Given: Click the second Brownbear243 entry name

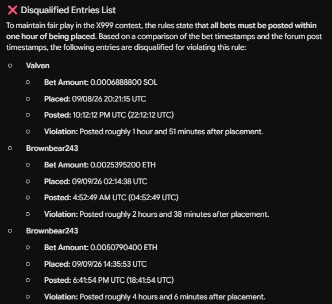Looking at the screenshot, I should (52, 231).
